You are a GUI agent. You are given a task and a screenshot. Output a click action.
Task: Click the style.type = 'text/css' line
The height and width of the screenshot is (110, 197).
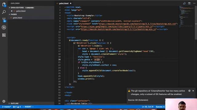[x=91, y=57]
